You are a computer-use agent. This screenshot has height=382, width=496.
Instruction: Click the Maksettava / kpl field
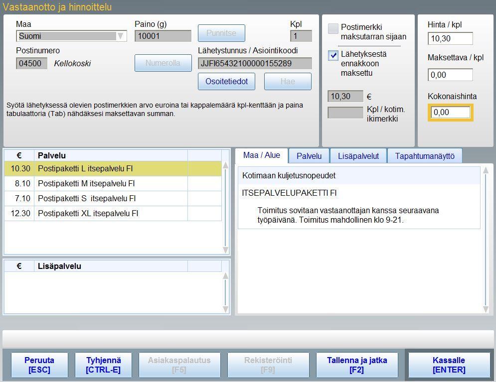[450, 75]
